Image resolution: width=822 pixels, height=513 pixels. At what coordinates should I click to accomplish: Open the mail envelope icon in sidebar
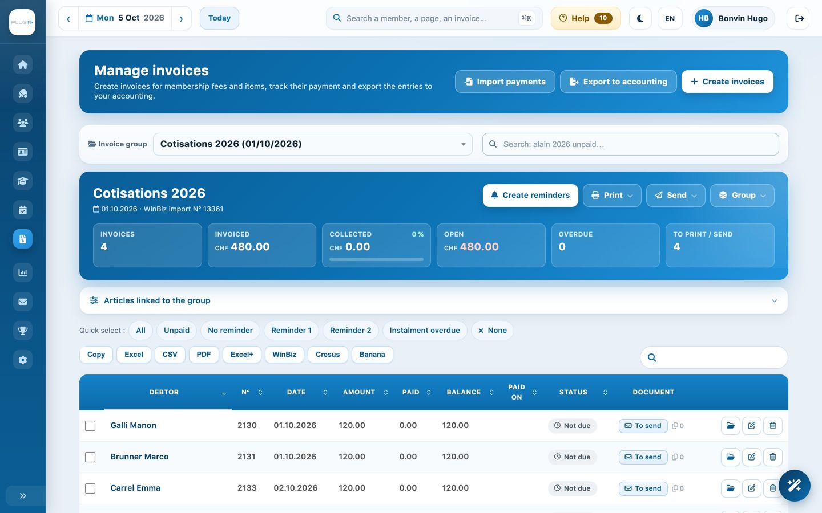coord(23,302)
